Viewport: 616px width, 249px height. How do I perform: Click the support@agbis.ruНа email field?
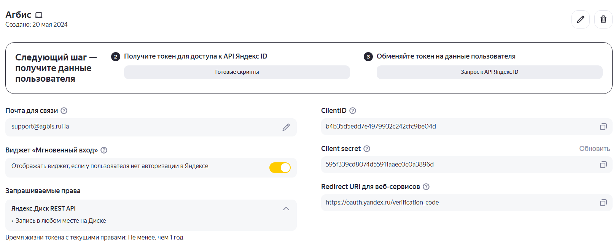click(151, 127)
